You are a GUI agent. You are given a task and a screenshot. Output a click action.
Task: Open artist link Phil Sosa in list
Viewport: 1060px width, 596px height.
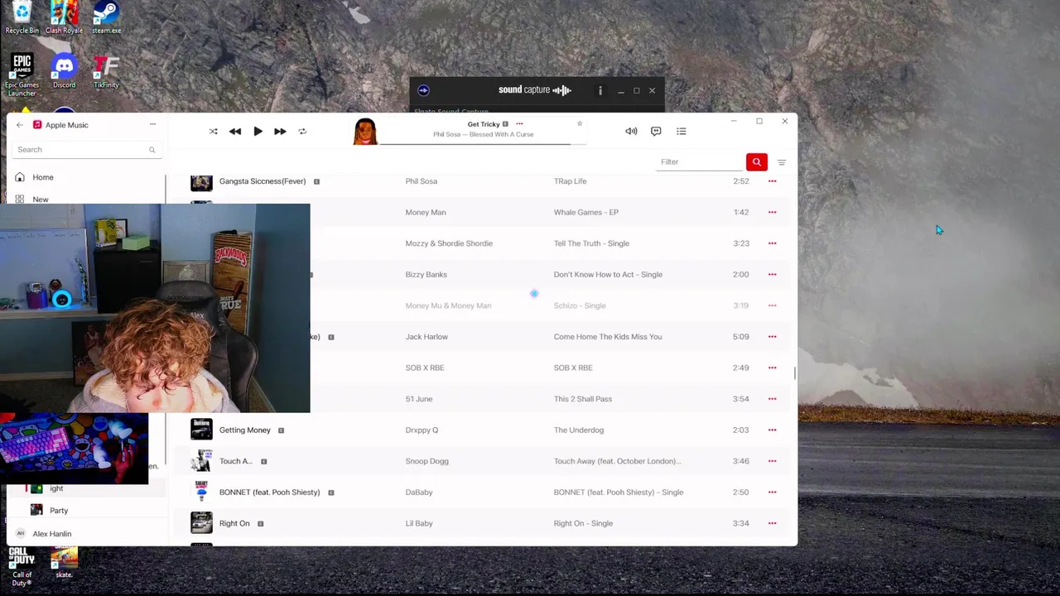tap(421, 181)
